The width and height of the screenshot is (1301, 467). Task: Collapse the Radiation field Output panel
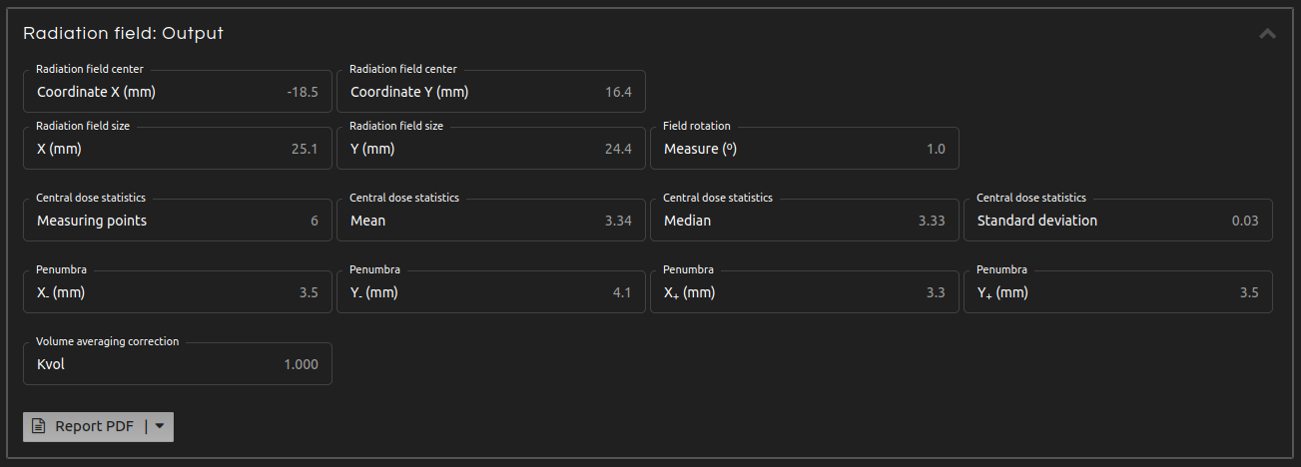pos(1267,34)
